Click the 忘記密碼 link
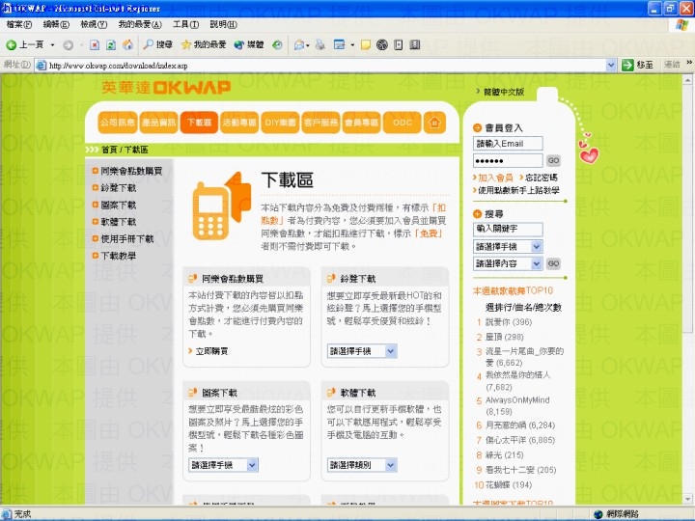This screenshot has width=695, height=521. coord(541,178)
